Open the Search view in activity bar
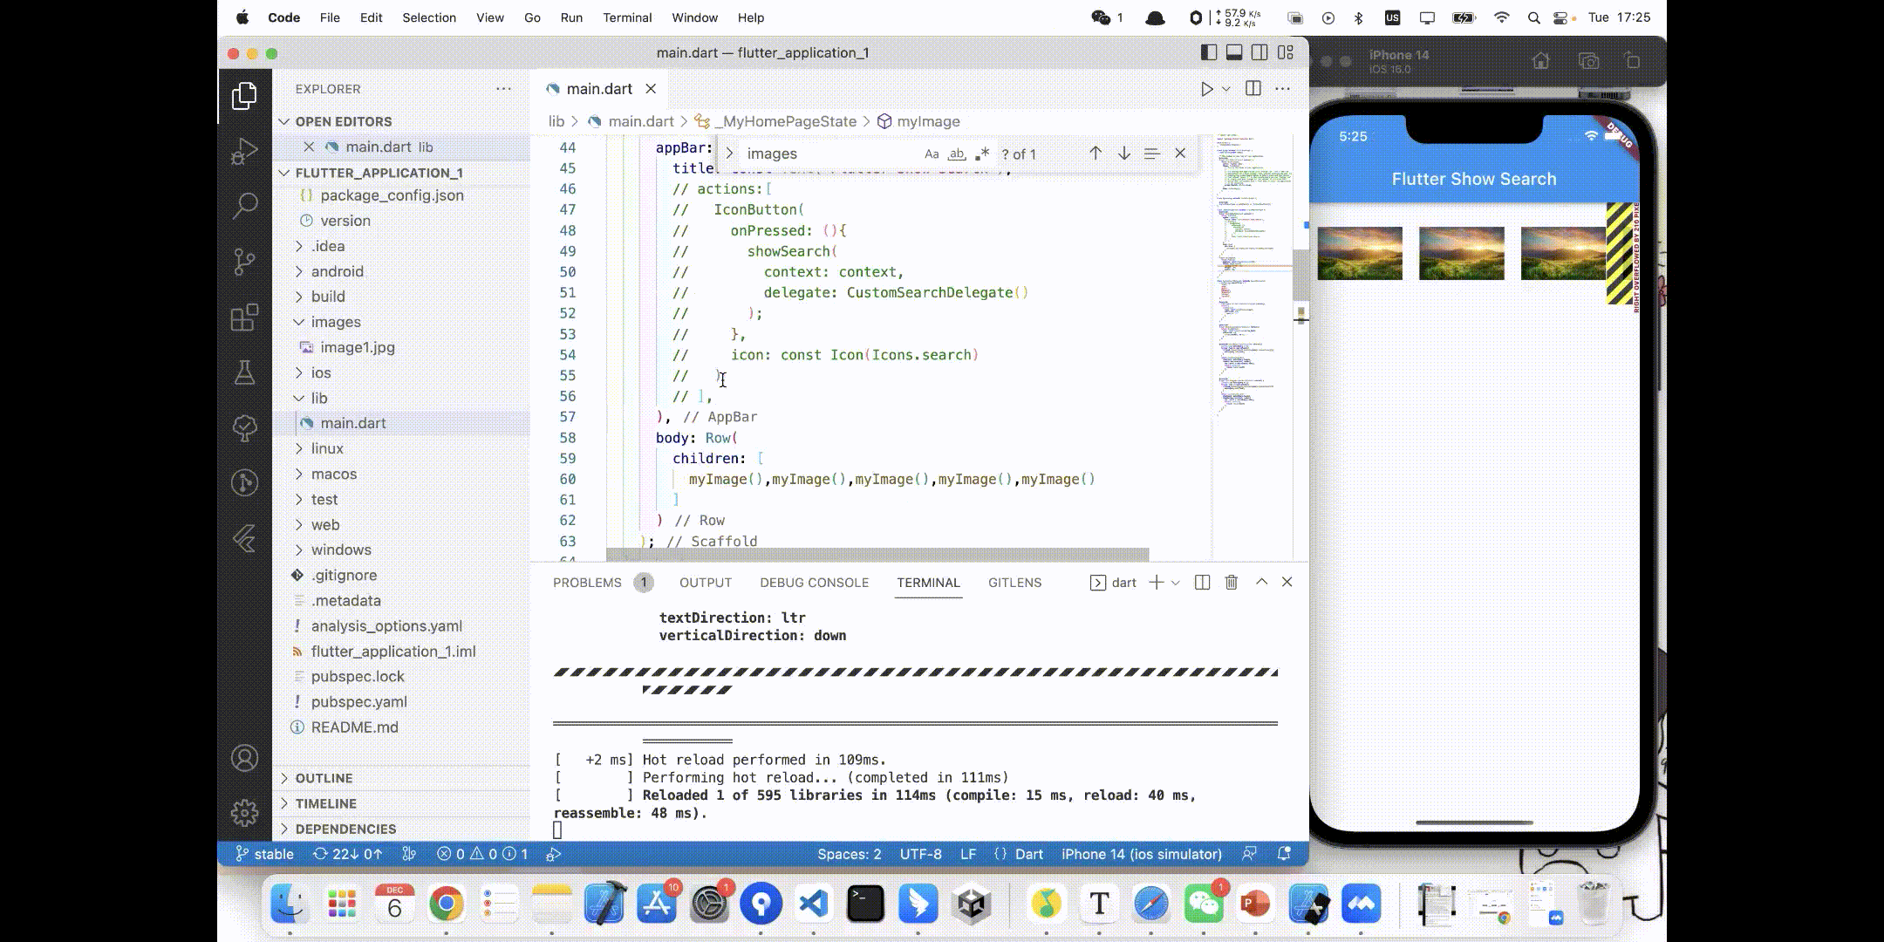This screenshot has height=942, width=1884. click(x=245, y=206)
